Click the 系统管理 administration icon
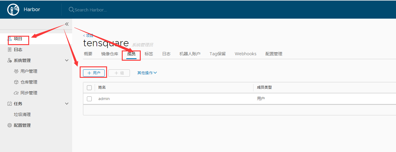Viewport: 396px width, 152px height. 10,60
